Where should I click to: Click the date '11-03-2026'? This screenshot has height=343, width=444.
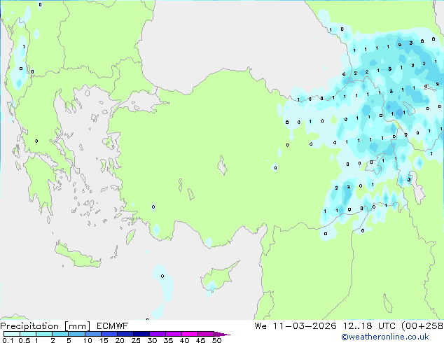305,326
